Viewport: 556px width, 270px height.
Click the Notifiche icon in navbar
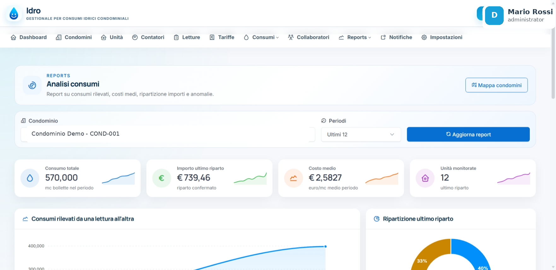pos(383,37)
